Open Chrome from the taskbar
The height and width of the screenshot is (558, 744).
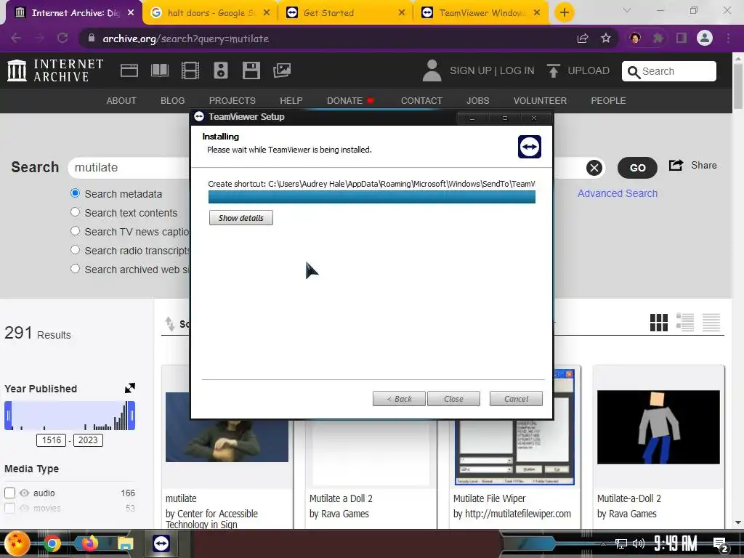pos(52,543)
